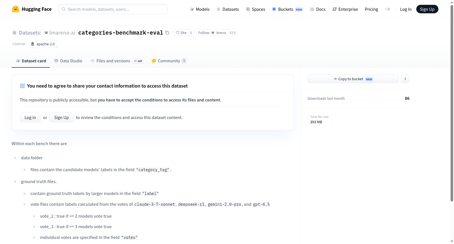Image resolution: width=454 pixels, height=244 pixels.
Task: Click the "votes" code text
Action: pyautogui.click(x=130, y=237)
